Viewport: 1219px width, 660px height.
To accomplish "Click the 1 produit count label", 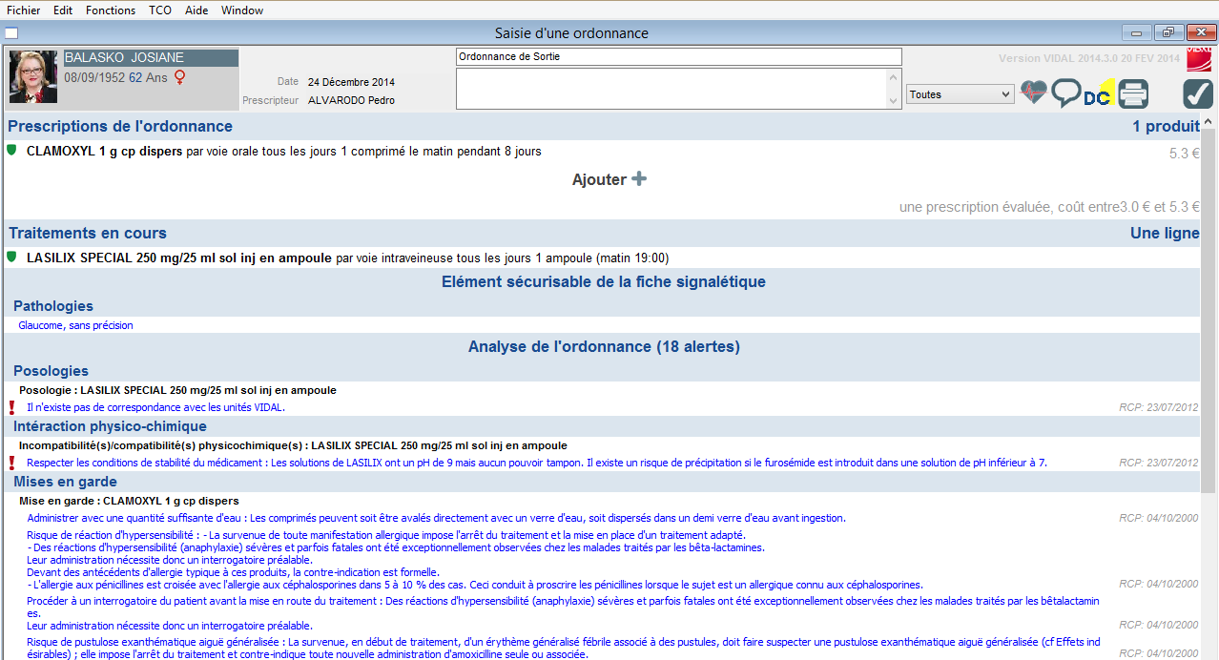I will (1166, 126).
